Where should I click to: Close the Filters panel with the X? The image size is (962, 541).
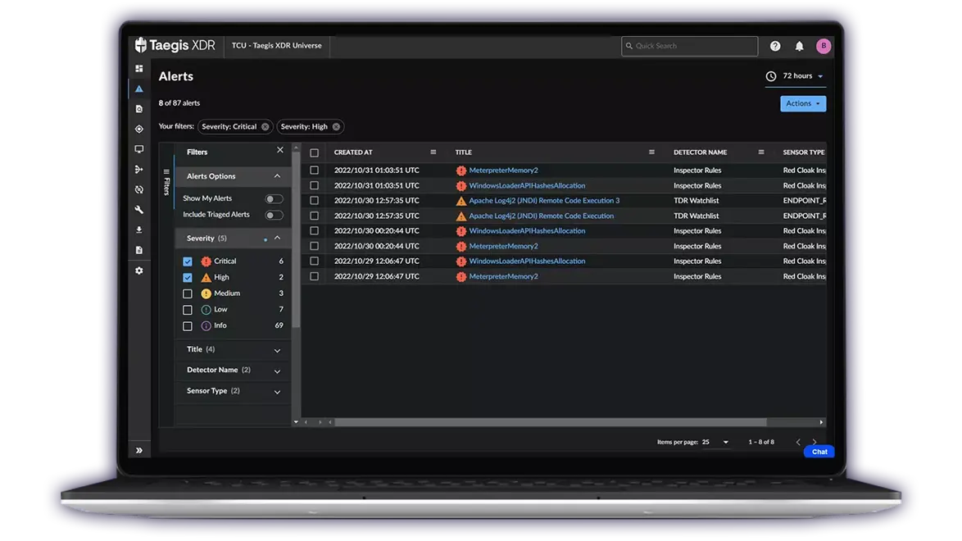pyautogui.click(x=280, y=150)
